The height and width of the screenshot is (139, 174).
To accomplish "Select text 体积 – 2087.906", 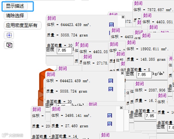I will coord(150,90).
